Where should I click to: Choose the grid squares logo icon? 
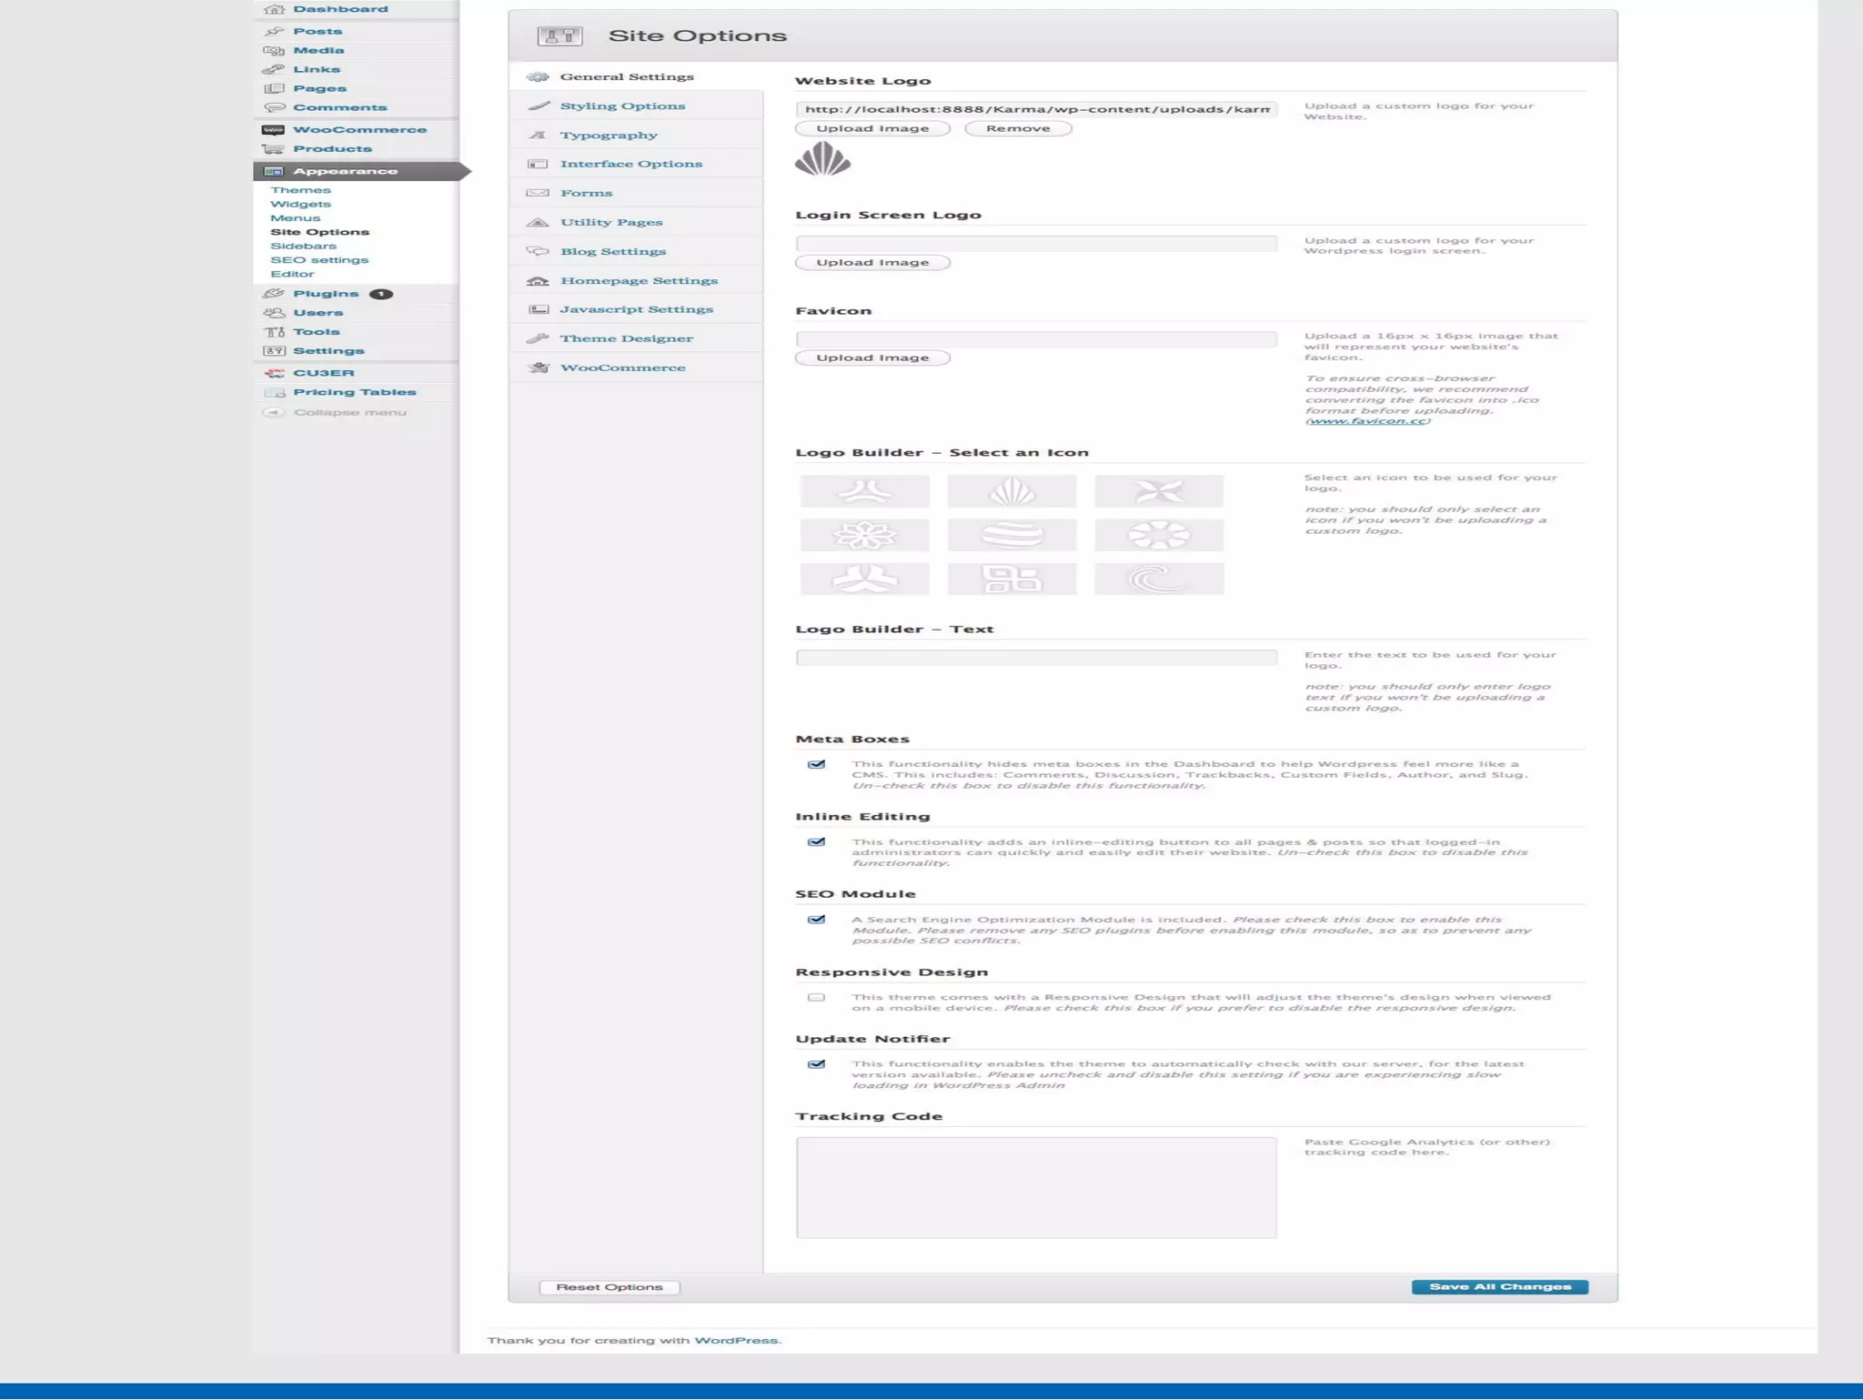tap(1012, 579)
